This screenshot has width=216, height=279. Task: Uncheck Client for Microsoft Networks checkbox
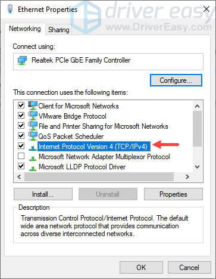click(x=21, y=105)
